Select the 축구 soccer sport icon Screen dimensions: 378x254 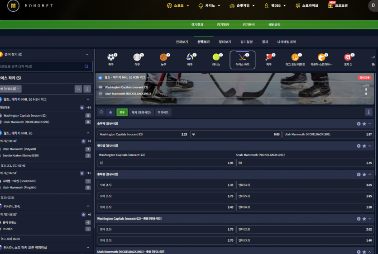[x=111, y=60]
